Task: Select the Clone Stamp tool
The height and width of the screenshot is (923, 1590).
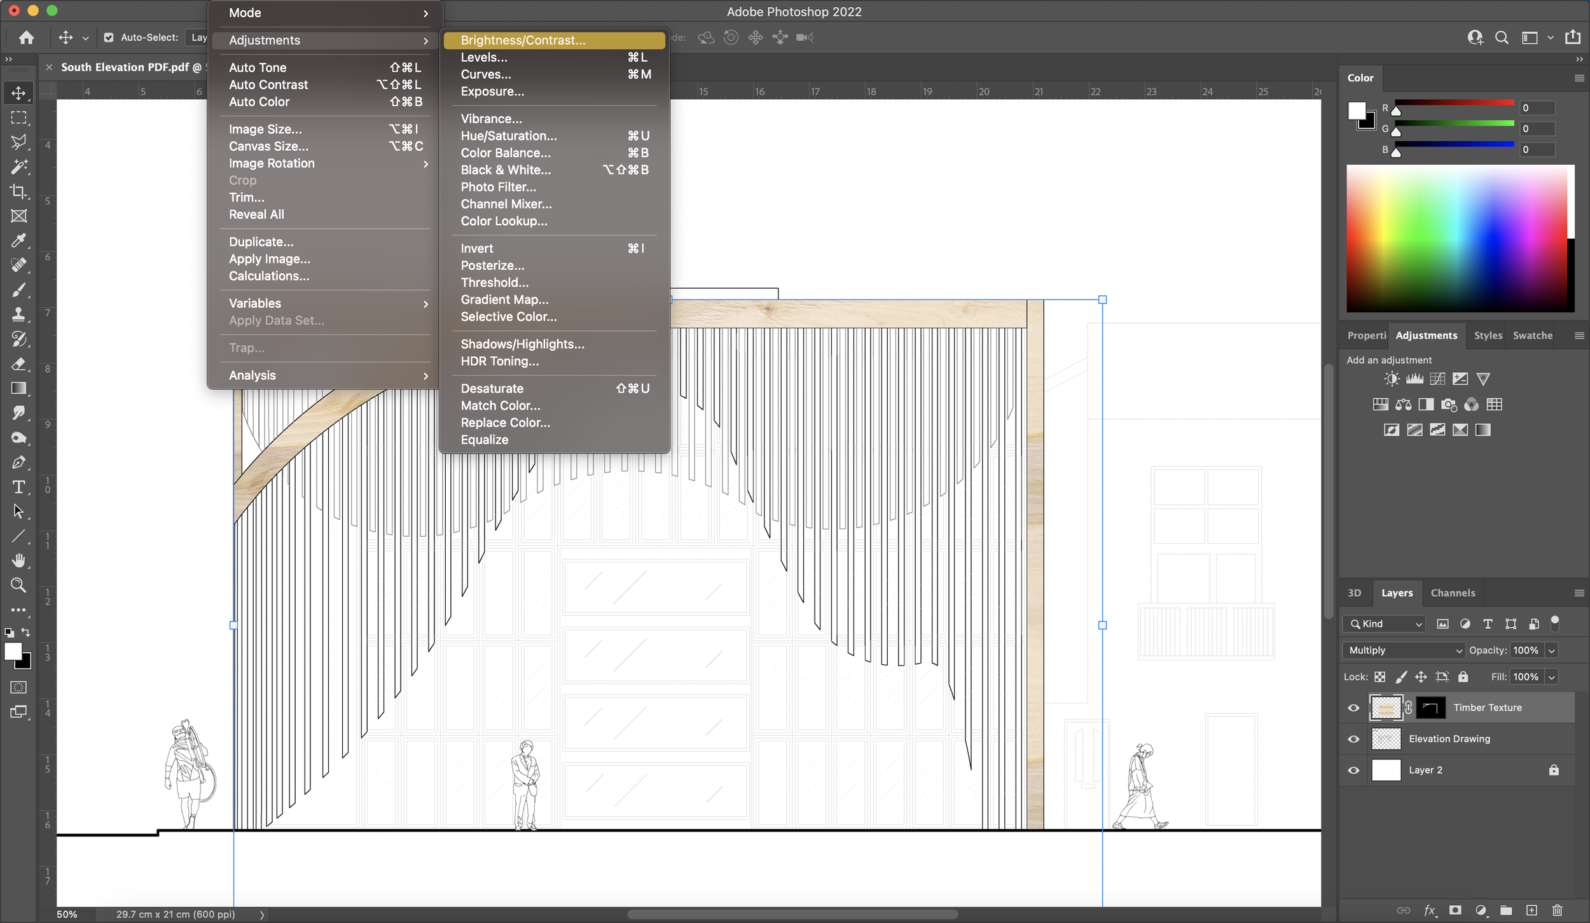Action: [18, 314]
